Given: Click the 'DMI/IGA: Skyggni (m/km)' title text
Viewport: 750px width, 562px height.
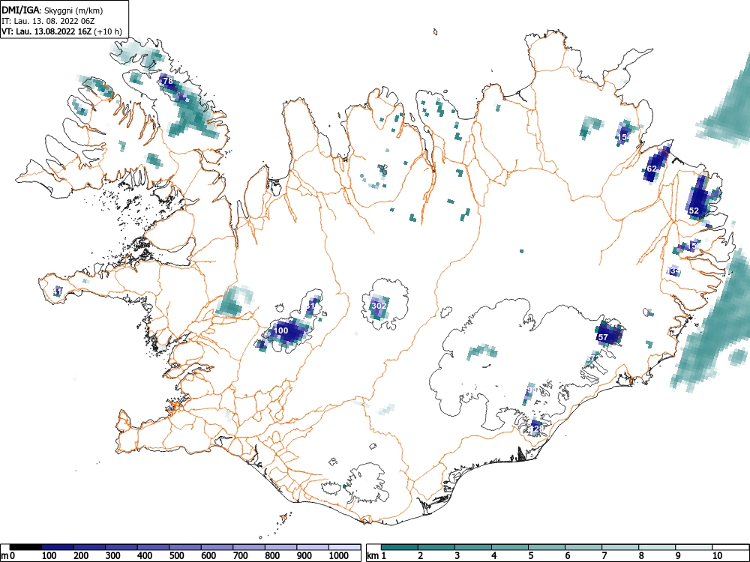Looking at the screenshot, I should 52,10.
